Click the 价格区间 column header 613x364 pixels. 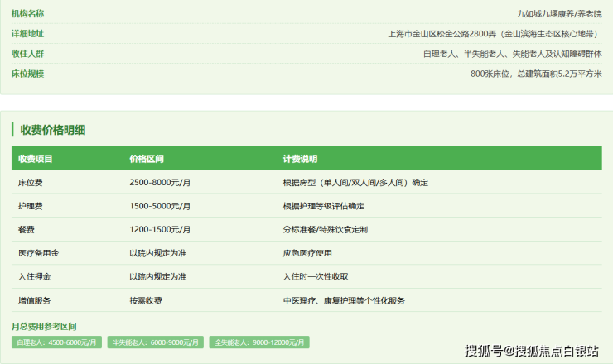coord(147,159)
